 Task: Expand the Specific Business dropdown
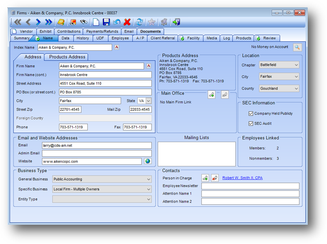[x=148, y=189]
